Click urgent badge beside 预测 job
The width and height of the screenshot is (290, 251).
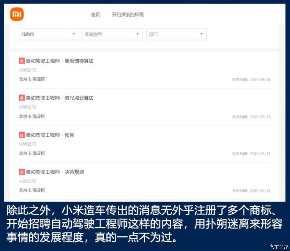22,135
